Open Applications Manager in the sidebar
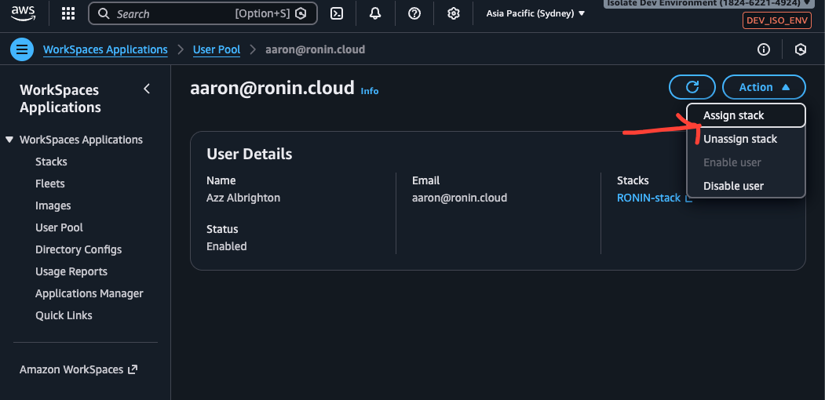825x400 pixels. pyautogui.click(x=89, y=294)
